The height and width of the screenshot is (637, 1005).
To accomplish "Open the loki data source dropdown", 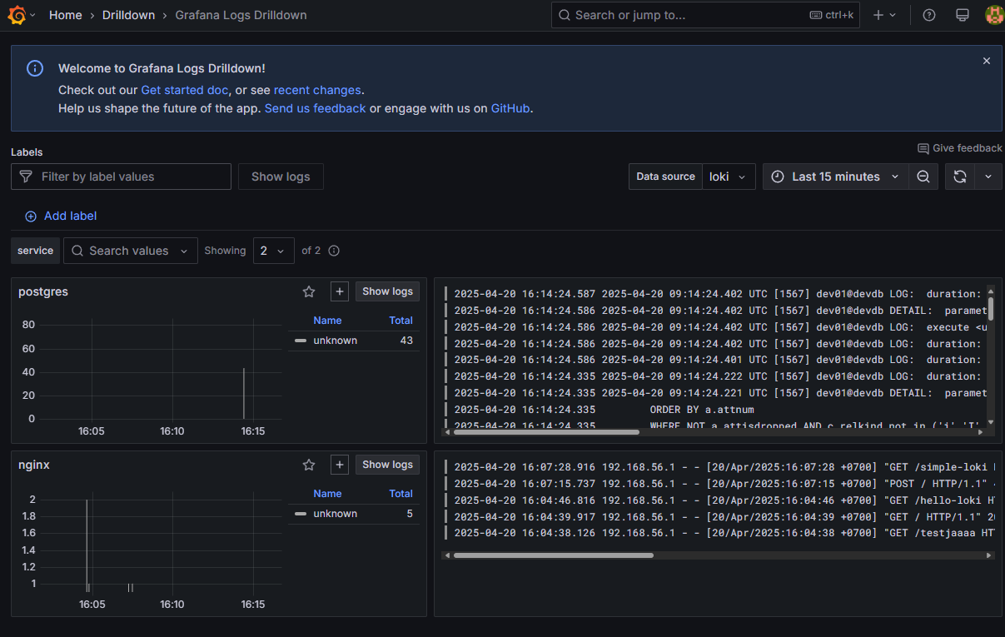I will pos(730,177).
